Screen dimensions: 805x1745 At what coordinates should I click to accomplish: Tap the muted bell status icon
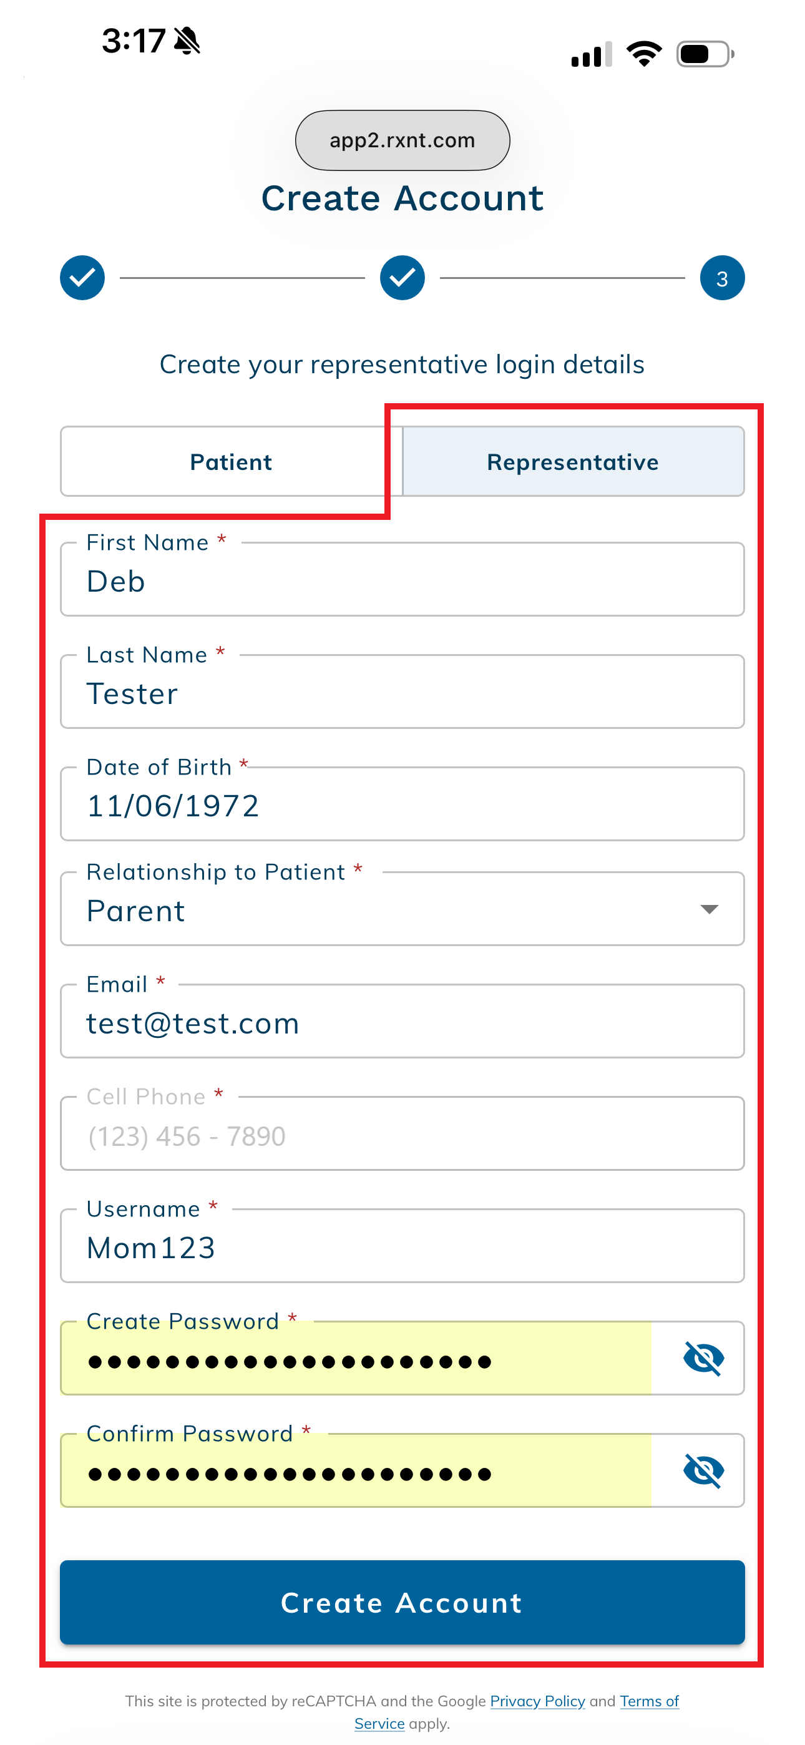tap(187, 41)
